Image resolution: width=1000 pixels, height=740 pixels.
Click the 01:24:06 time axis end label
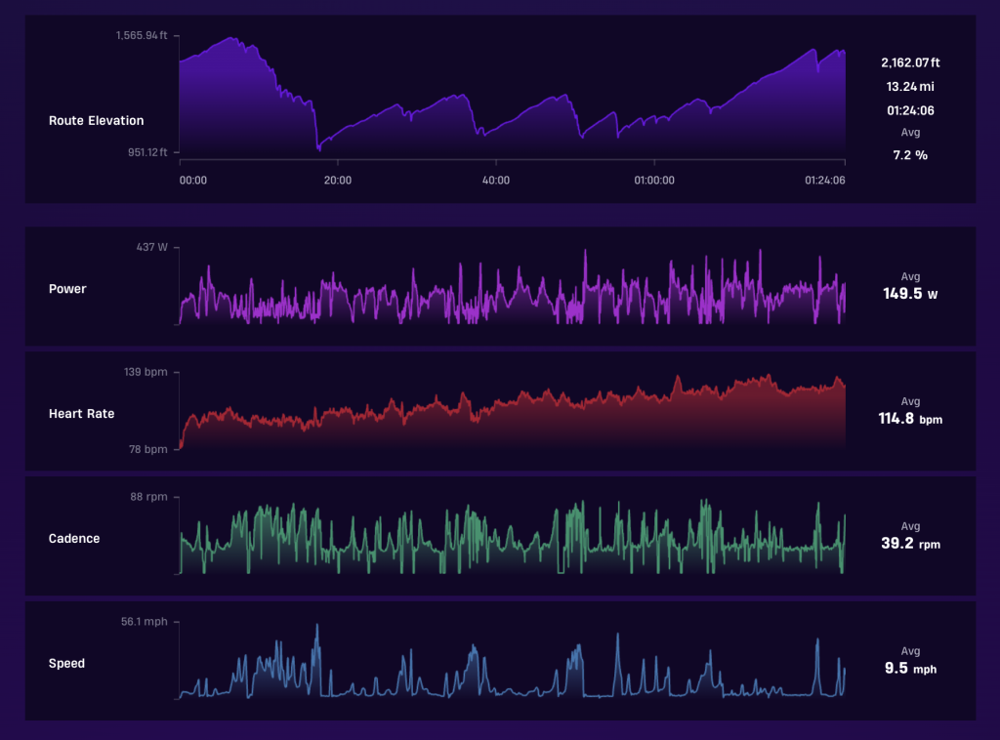pyautogui.click(x=824, y=181)
